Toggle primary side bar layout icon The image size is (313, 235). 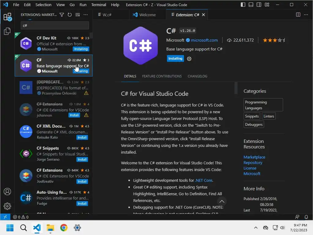click(243, 5)
